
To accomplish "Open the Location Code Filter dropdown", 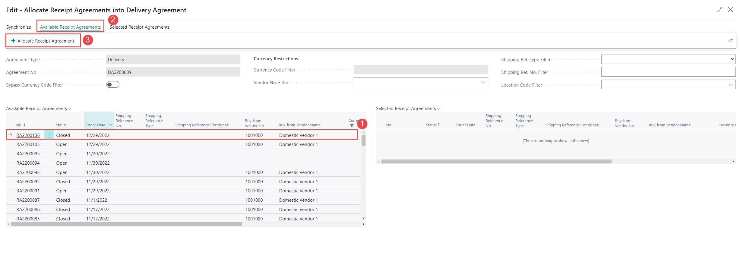I will (730, 85).
